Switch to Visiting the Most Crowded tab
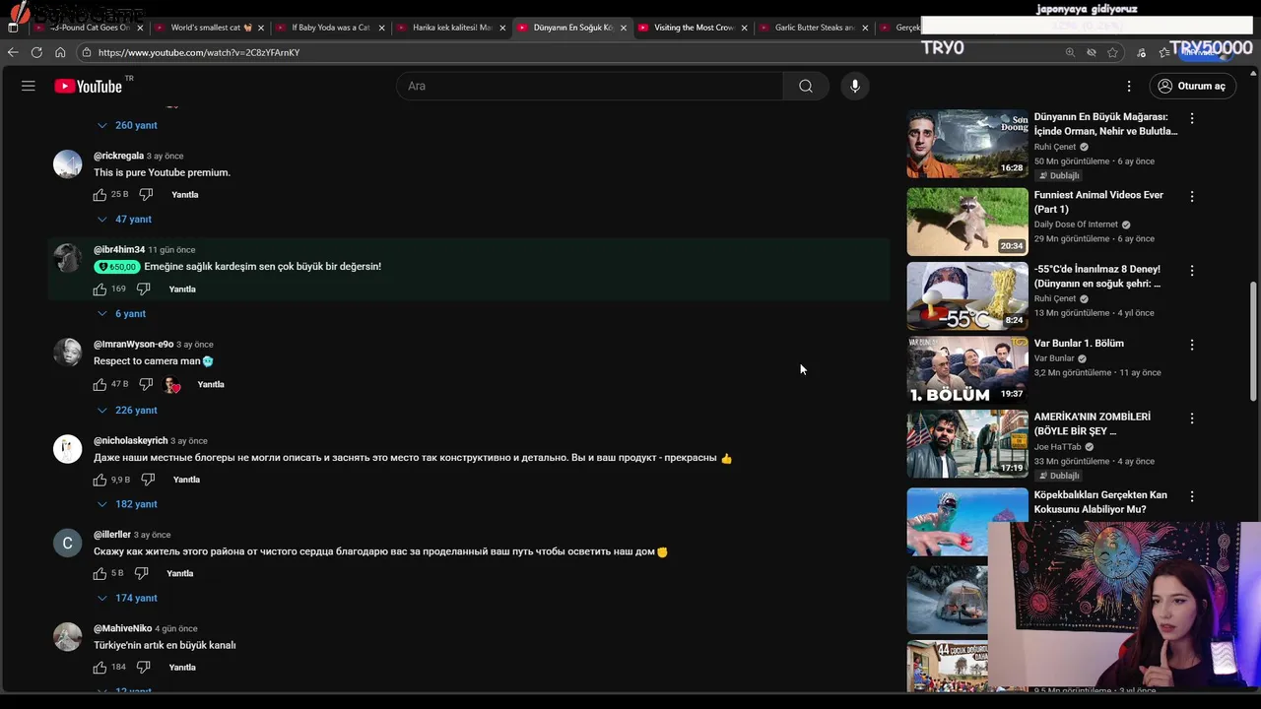Image resolution: width=1261 pixels, height=709 pixels. click(693, 28)
